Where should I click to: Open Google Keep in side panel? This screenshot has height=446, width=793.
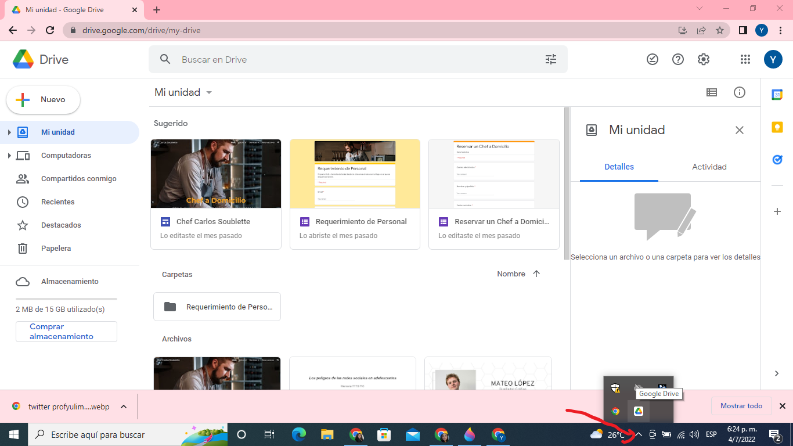[777, 127]
